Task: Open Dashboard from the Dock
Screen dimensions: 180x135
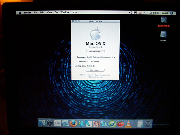Action: pyautogui.click(x=50, y=123)
